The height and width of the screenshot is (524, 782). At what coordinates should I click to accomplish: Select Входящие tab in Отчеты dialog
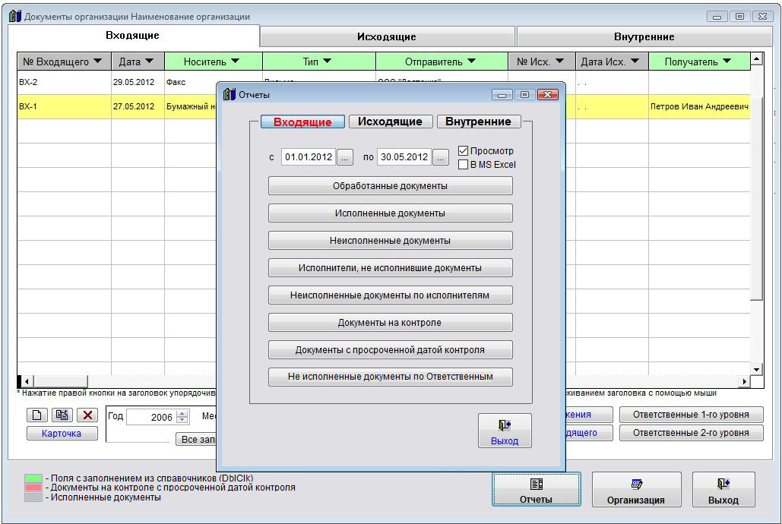pos(302,122)
